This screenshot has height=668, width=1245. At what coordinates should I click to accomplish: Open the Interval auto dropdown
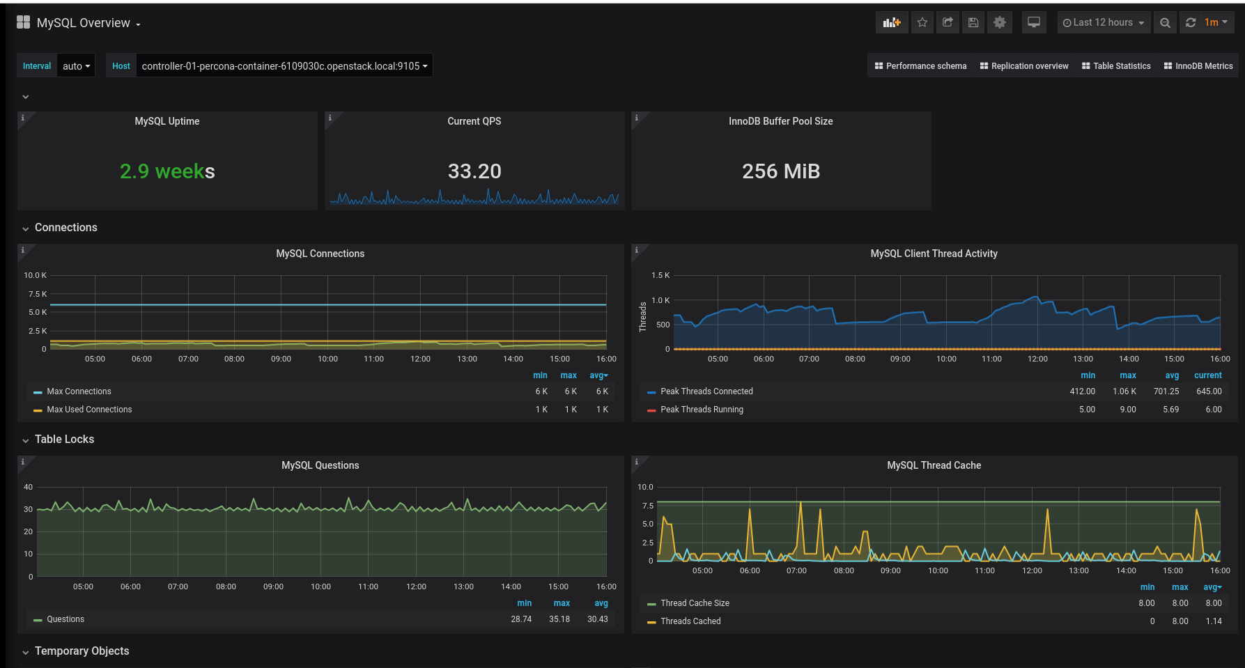click(x=76, y=66)
